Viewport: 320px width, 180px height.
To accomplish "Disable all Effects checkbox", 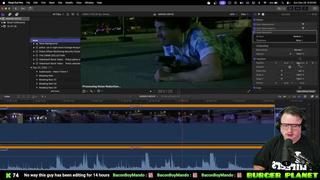I will tap(254, 20).
